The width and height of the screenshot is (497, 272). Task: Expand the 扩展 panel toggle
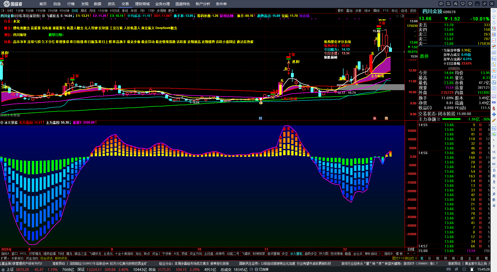5,258
